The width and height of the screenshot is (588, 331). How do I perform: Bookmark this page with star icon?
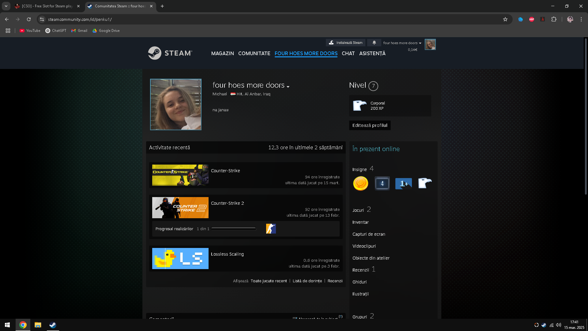click(505, 19)
